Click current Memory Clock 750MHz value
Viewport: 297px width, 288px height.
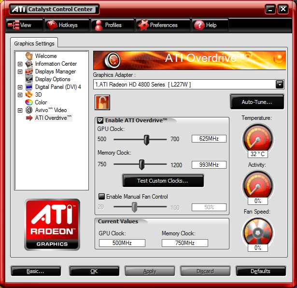click(x=185, y=243)
